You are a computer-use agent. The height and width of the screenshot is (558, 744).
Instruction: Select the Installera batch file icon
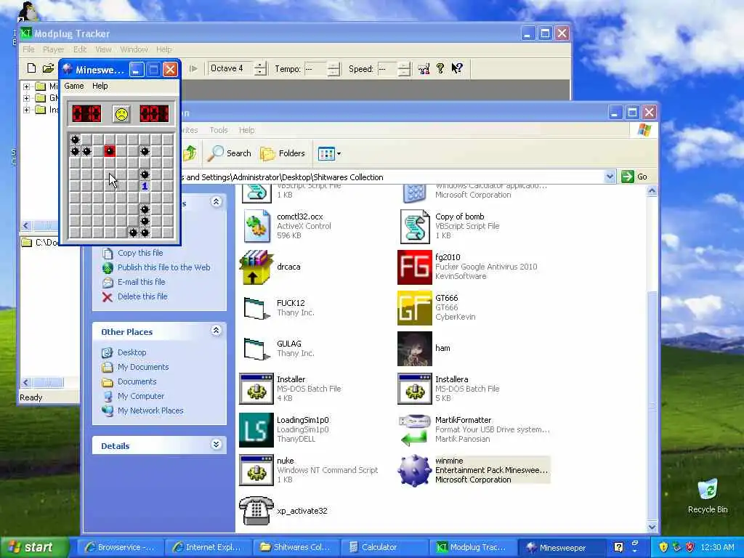point(415,389)
